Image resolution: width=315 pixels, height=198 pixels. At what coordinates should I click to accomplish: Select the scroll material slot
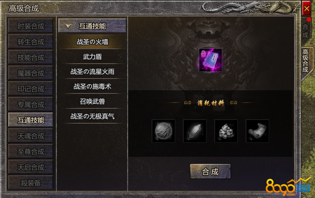point(257,131)
